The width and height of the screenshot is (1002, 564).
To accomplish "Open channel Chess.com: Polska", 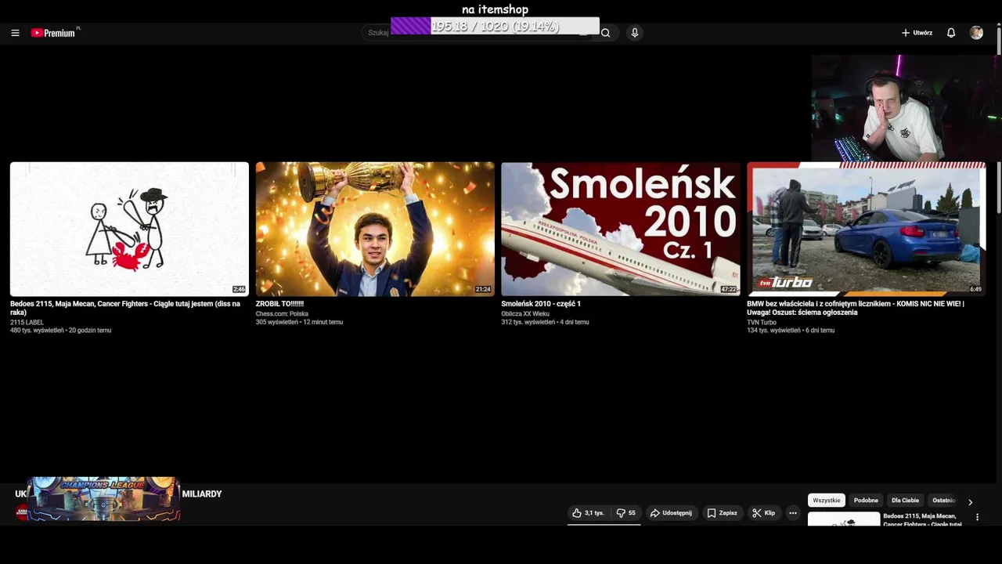I will [282, 314].
